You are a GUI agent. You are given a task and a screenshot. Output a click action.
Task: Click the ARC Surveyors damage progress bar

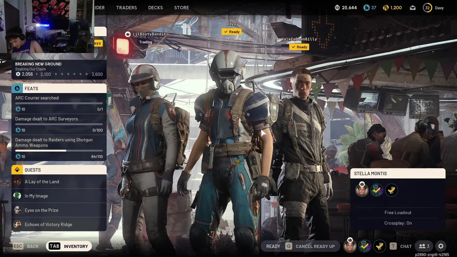59,124
